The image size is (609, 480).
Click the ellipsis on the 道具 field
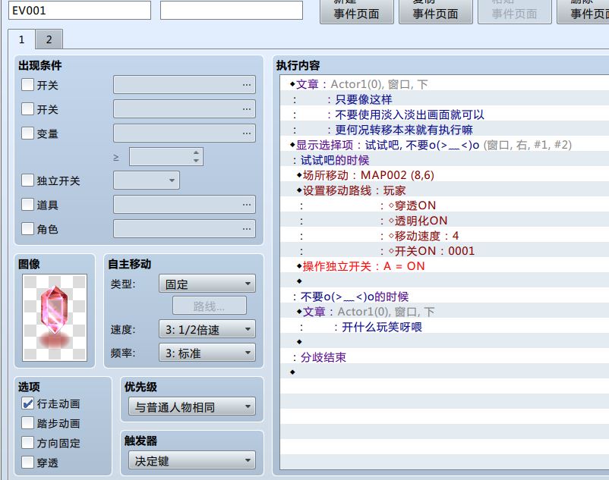pyautogui.click(x=247, y=205)
